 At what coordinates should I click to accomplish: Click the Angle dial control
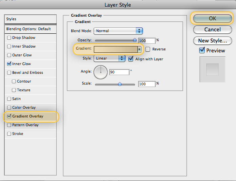101,72
